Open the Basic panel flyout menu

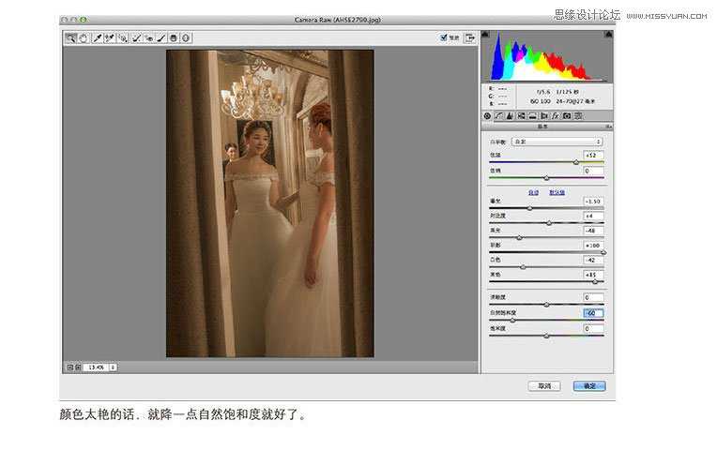coord(609,127)
